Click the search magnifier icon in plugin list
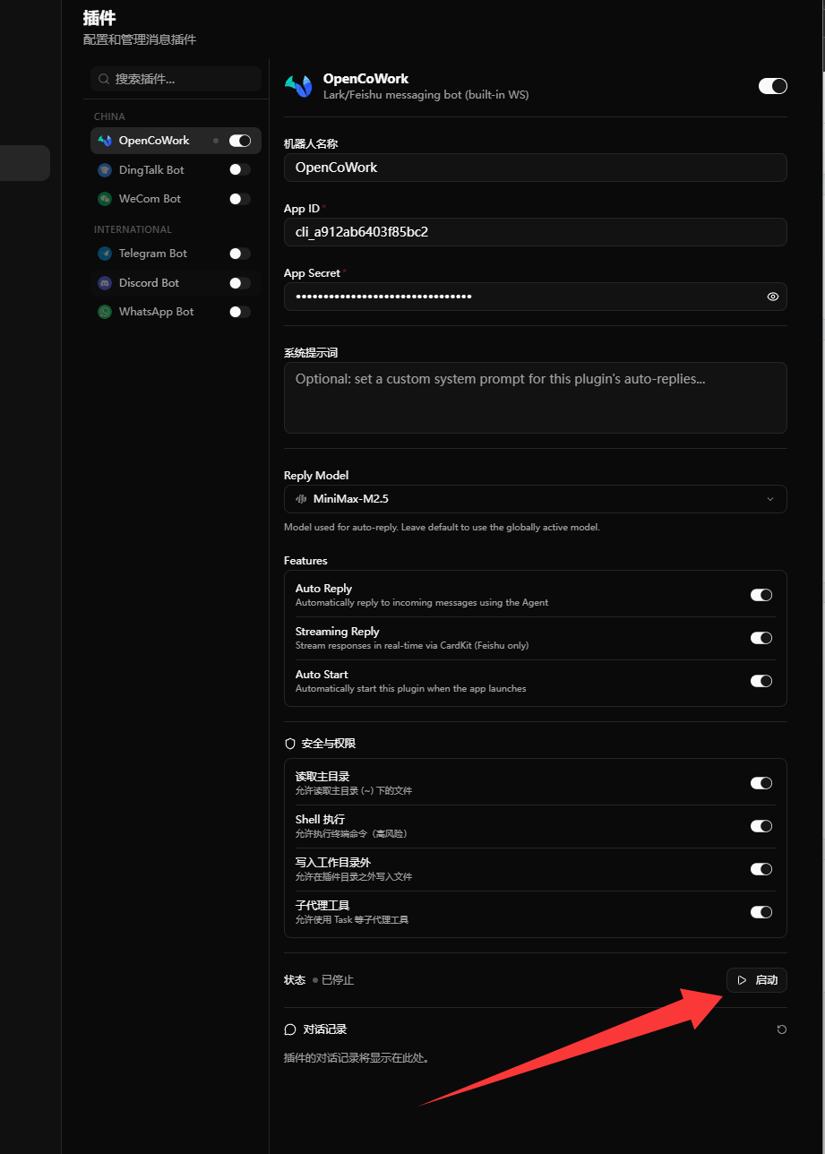Viewport: 825px width, 1154px height. [104, 79]
